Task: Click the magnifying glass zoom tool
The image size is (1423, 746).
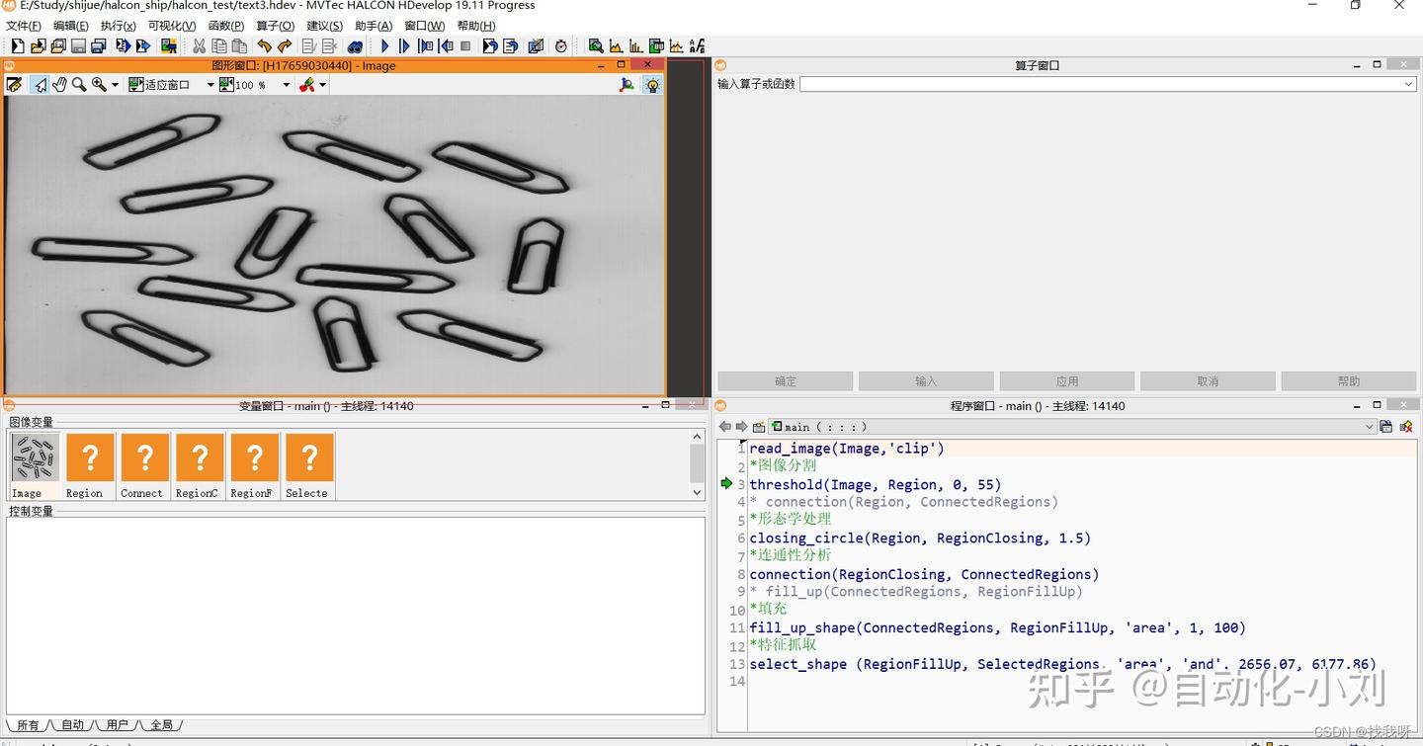Action: coord(79,85)
